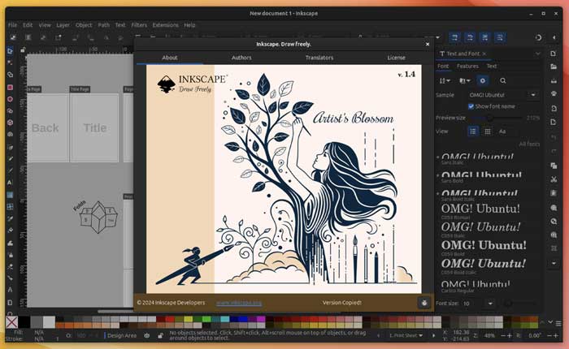Viewport: 569px width, 349px height.
Task: Open Design Area layer selector
Action: tap(121, 335)
